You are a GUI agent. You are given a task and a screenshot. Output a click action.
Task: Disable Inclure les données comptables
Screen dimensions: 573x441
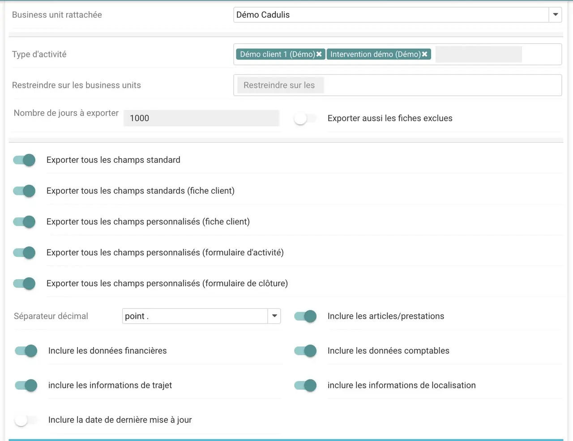point(305,351)
